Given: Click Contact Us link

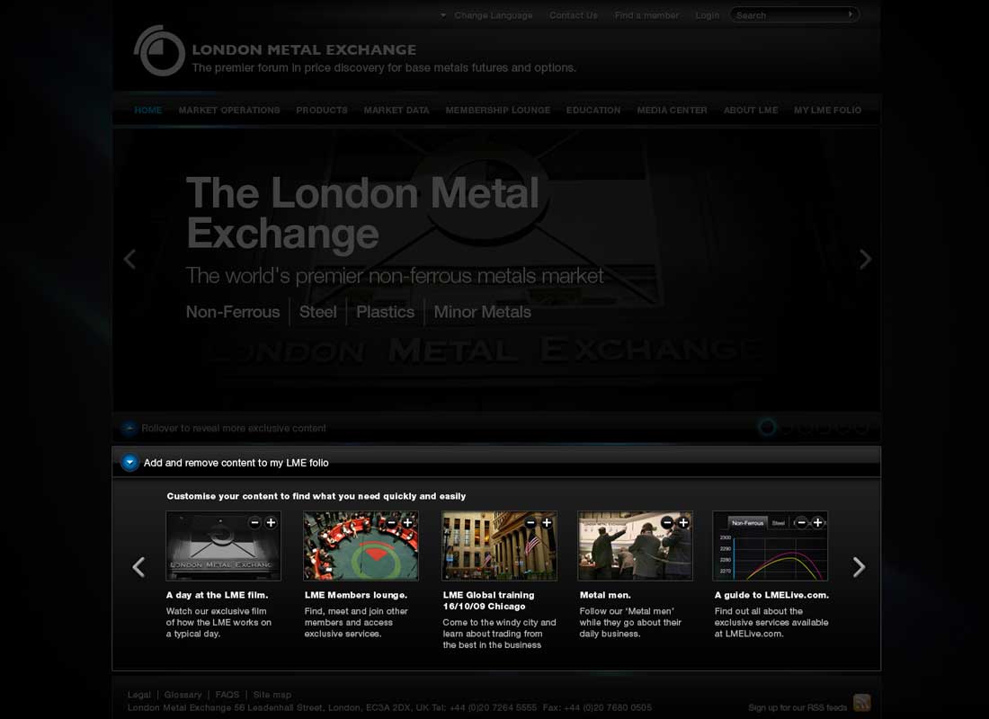Looking at the screenshot, I should tap(574, 15).
